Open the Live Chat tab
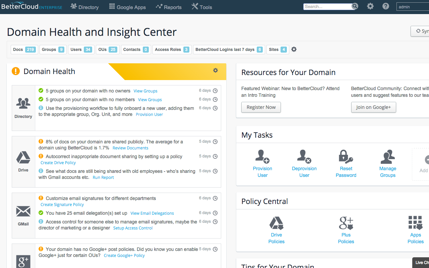This screenshot has height=268, width=429. [421, 263]
